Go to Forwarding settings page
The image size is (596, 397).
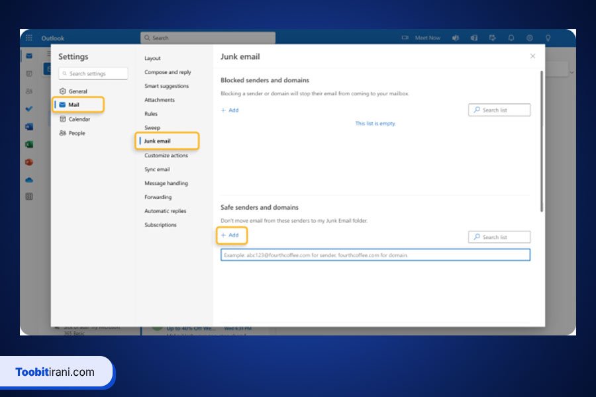pyautogui.click(x=158, y=197)
